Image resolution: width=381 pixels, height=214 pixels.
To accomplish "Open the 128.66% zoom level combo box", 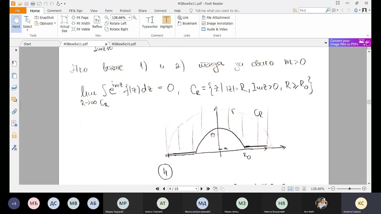I will [121, 18].
